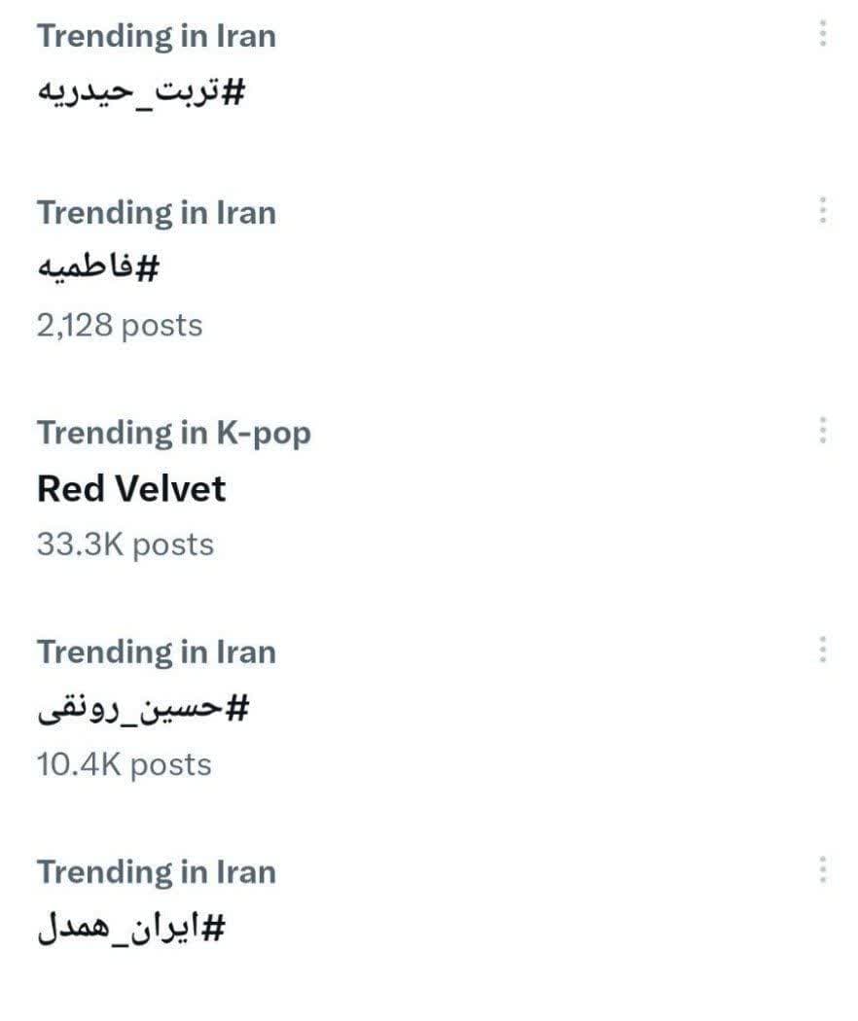Click "Trending in Iran" label above #فاطمیه

point(157,213)
